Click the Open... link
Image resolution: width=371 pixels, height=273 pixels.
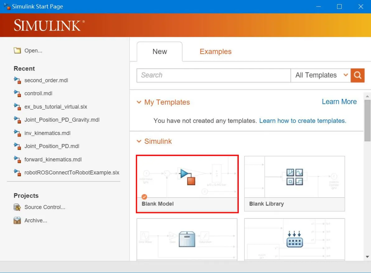coord(33,51)
